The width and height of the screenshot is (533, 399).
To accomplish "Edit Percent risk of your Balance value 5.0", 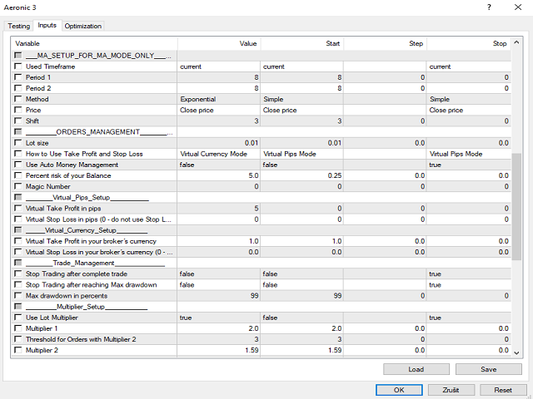I will (x=218, y=175).
